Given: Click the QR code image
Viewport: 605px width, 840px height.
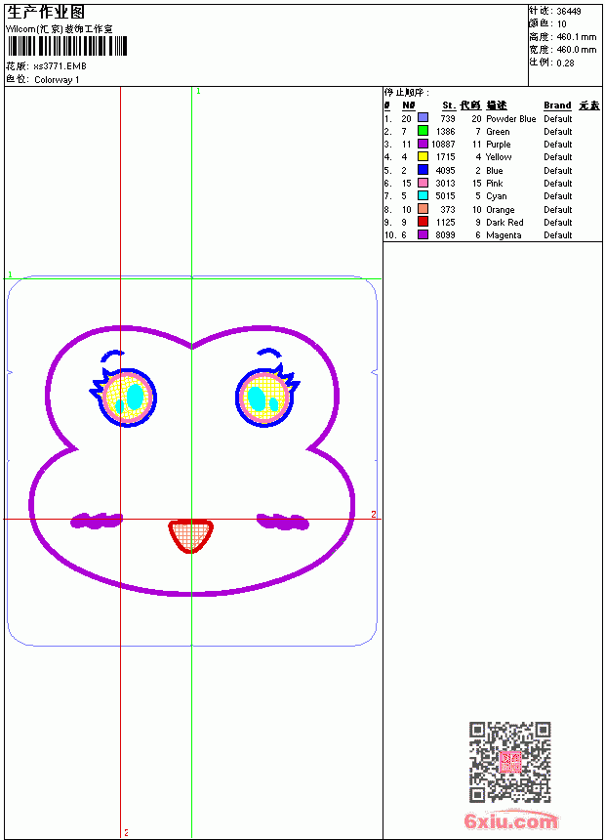Looking at the screenshot, I should tap(510, 762).
